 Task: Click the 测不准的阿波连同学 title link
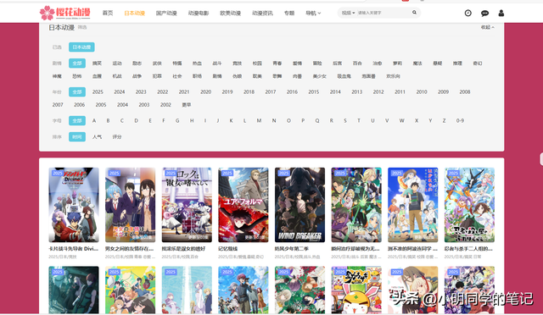(412, 249)
